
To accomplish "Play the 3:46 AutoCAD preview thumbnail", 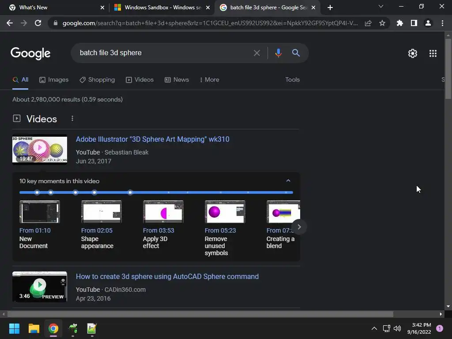I will [x=40, y=287].
